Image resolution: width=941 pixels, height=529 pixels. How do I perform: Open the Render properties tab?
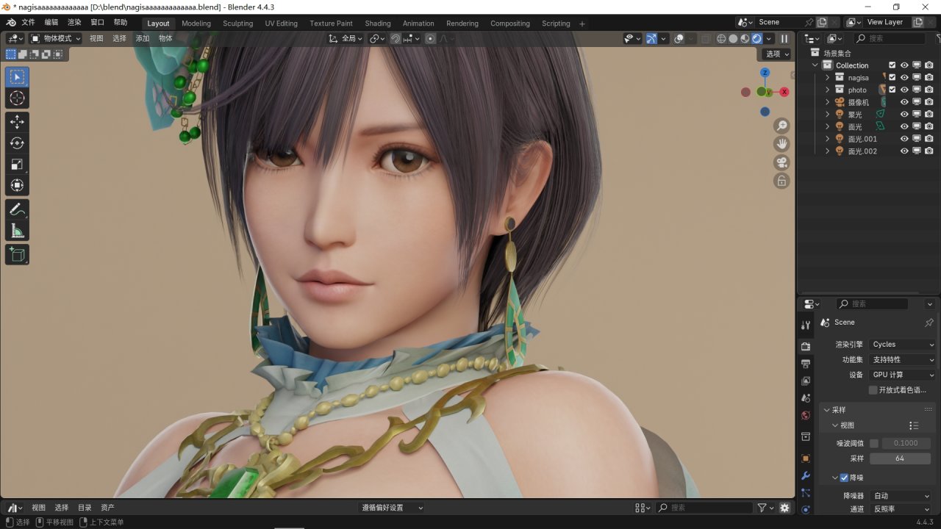pos(806,346)
